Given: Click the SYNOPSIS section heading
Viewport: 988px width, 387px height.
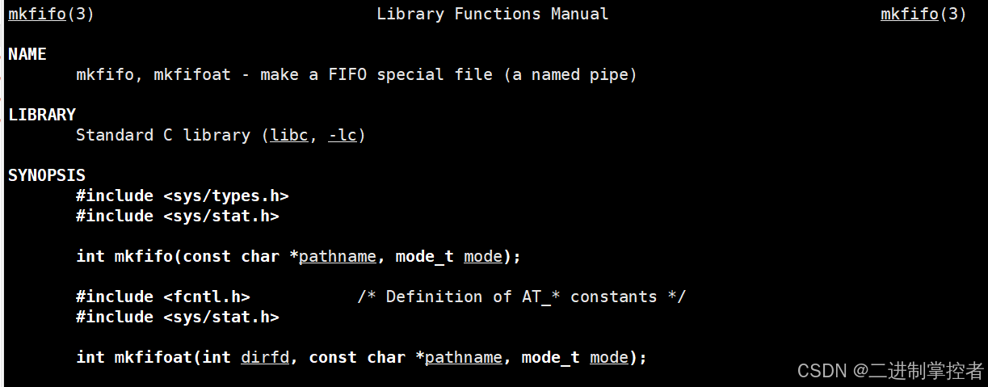Looking at the screenshot, I should pyautogui.click(x=47, y=175).
